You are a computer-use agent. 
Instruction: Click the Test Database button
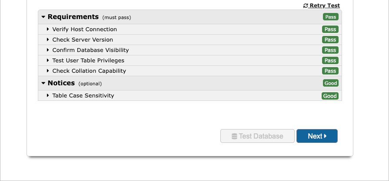257,136
